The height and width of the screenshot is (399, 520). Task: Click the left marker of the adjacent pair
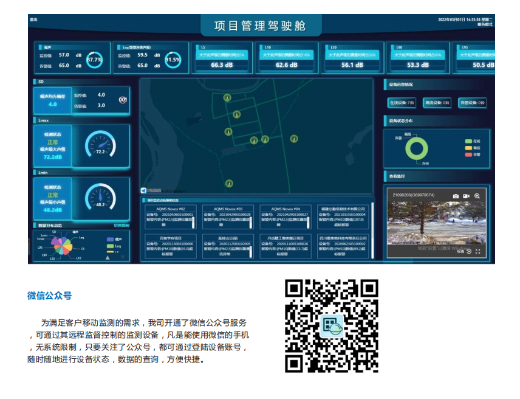(x=254, y=141)
